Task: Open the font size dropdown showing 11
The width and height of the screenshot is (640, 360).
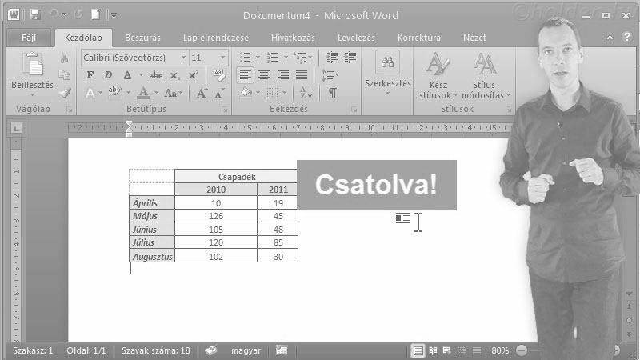Action: pyautogui.click(x=223, y=58)
